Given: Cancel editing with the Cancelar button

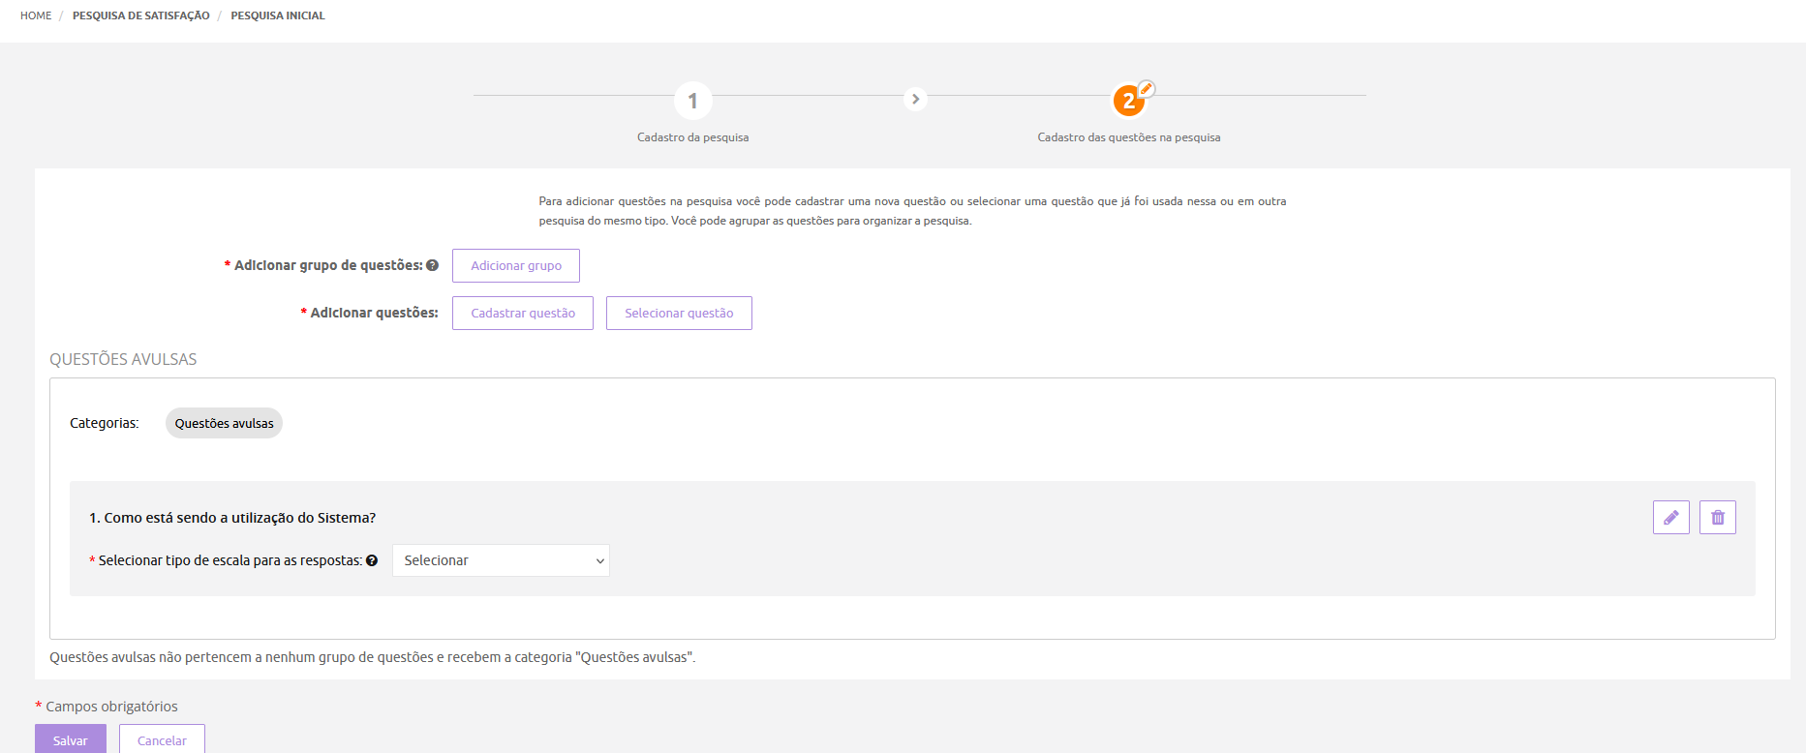Looking at the screenshot, I should click(x=162, y=739).
